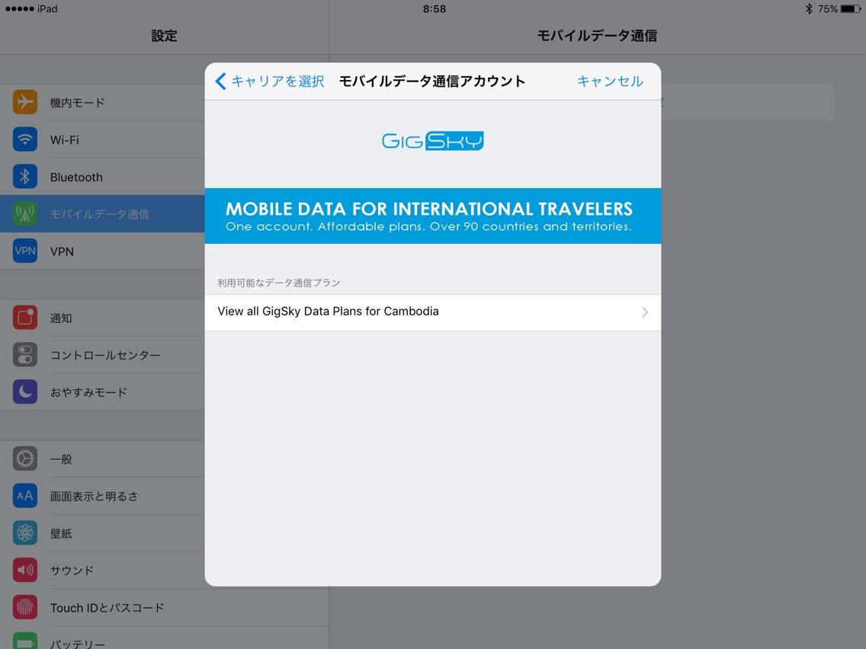Select VPN in settings list
This screenshot has height=649, width=866.
click(102, 251)
